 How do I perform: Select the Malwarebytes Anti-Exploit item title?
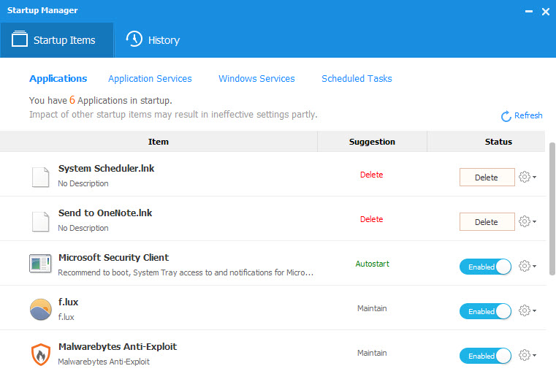(x=118, y=347)
